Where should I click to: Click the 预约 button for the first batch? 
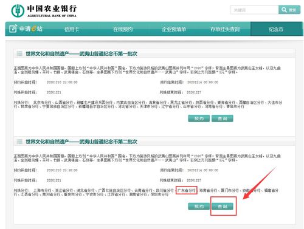click(x=199, y=118)
